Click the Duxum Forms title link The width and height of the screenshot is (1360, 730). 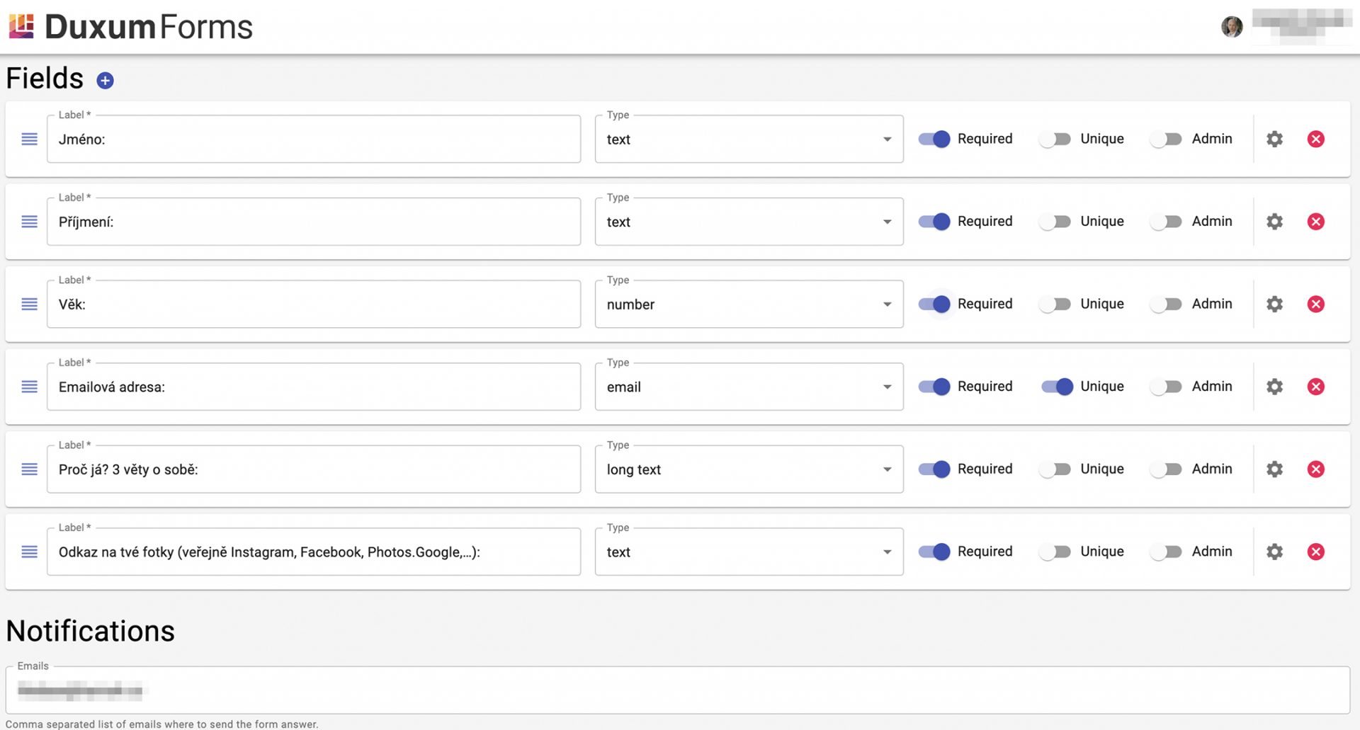coord(149,27)
